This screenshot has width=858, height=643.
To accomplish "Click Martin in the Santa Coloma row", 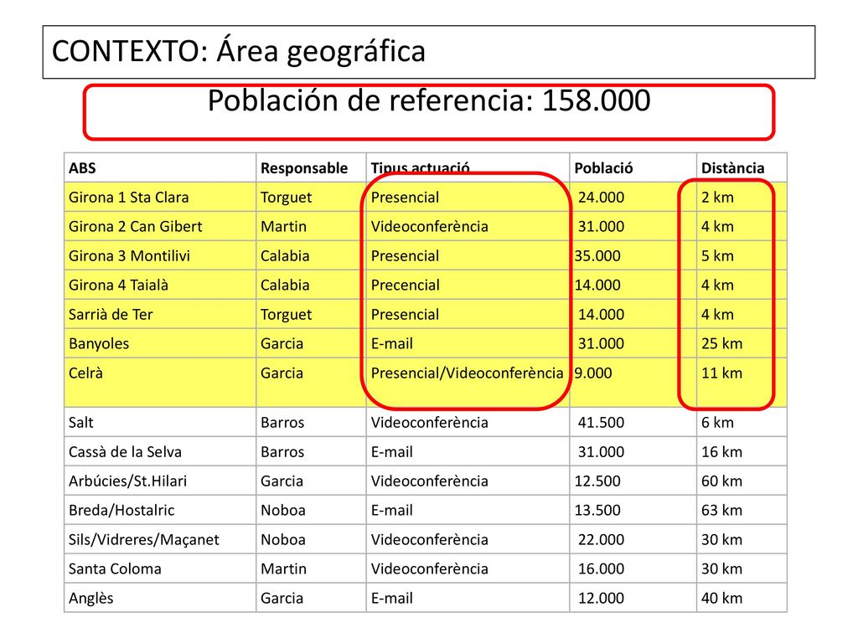I will (283, 568).
